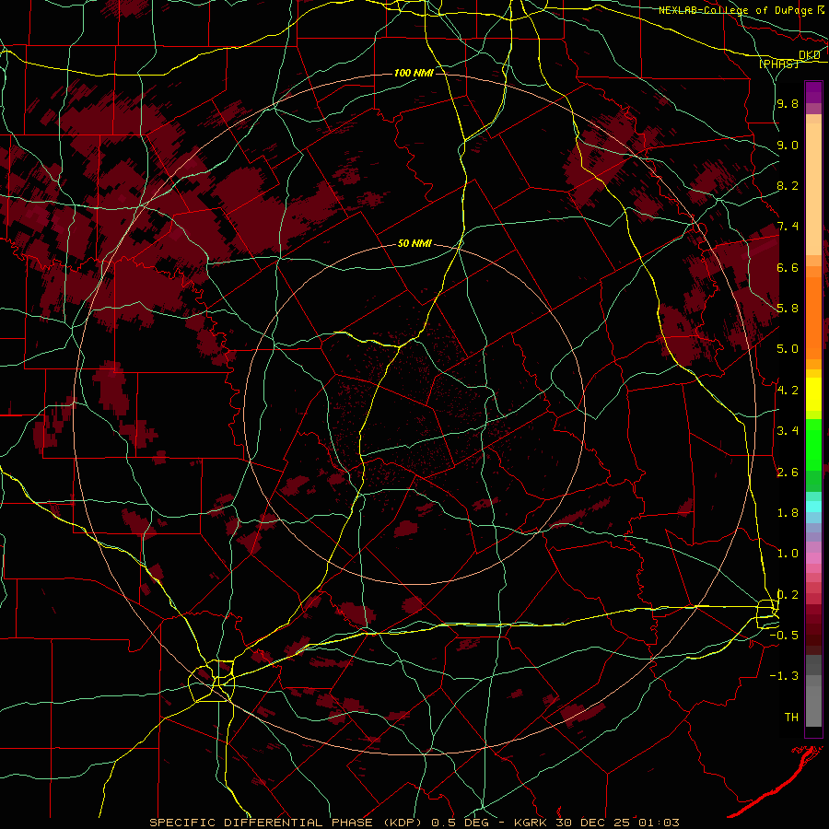
Task: Click the -1.3 value on color scale
Action: point(785,676)
